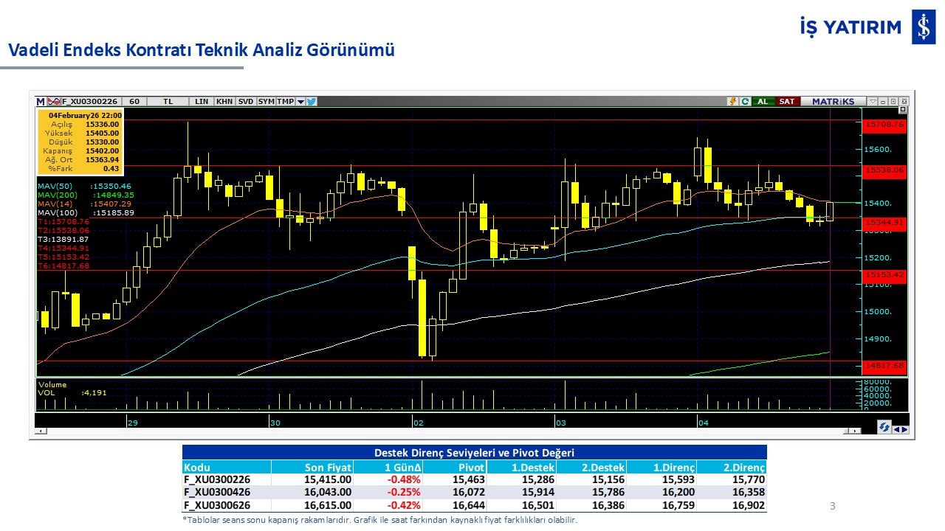This screenshot has width=945, height=531.
Task: Click the orange lightning bolt icon
Action: click(x=732, y=101)
